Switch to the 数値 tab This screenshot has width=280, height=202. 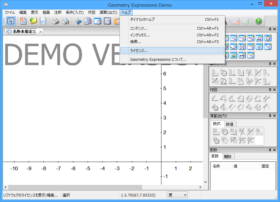click(230, 124)
